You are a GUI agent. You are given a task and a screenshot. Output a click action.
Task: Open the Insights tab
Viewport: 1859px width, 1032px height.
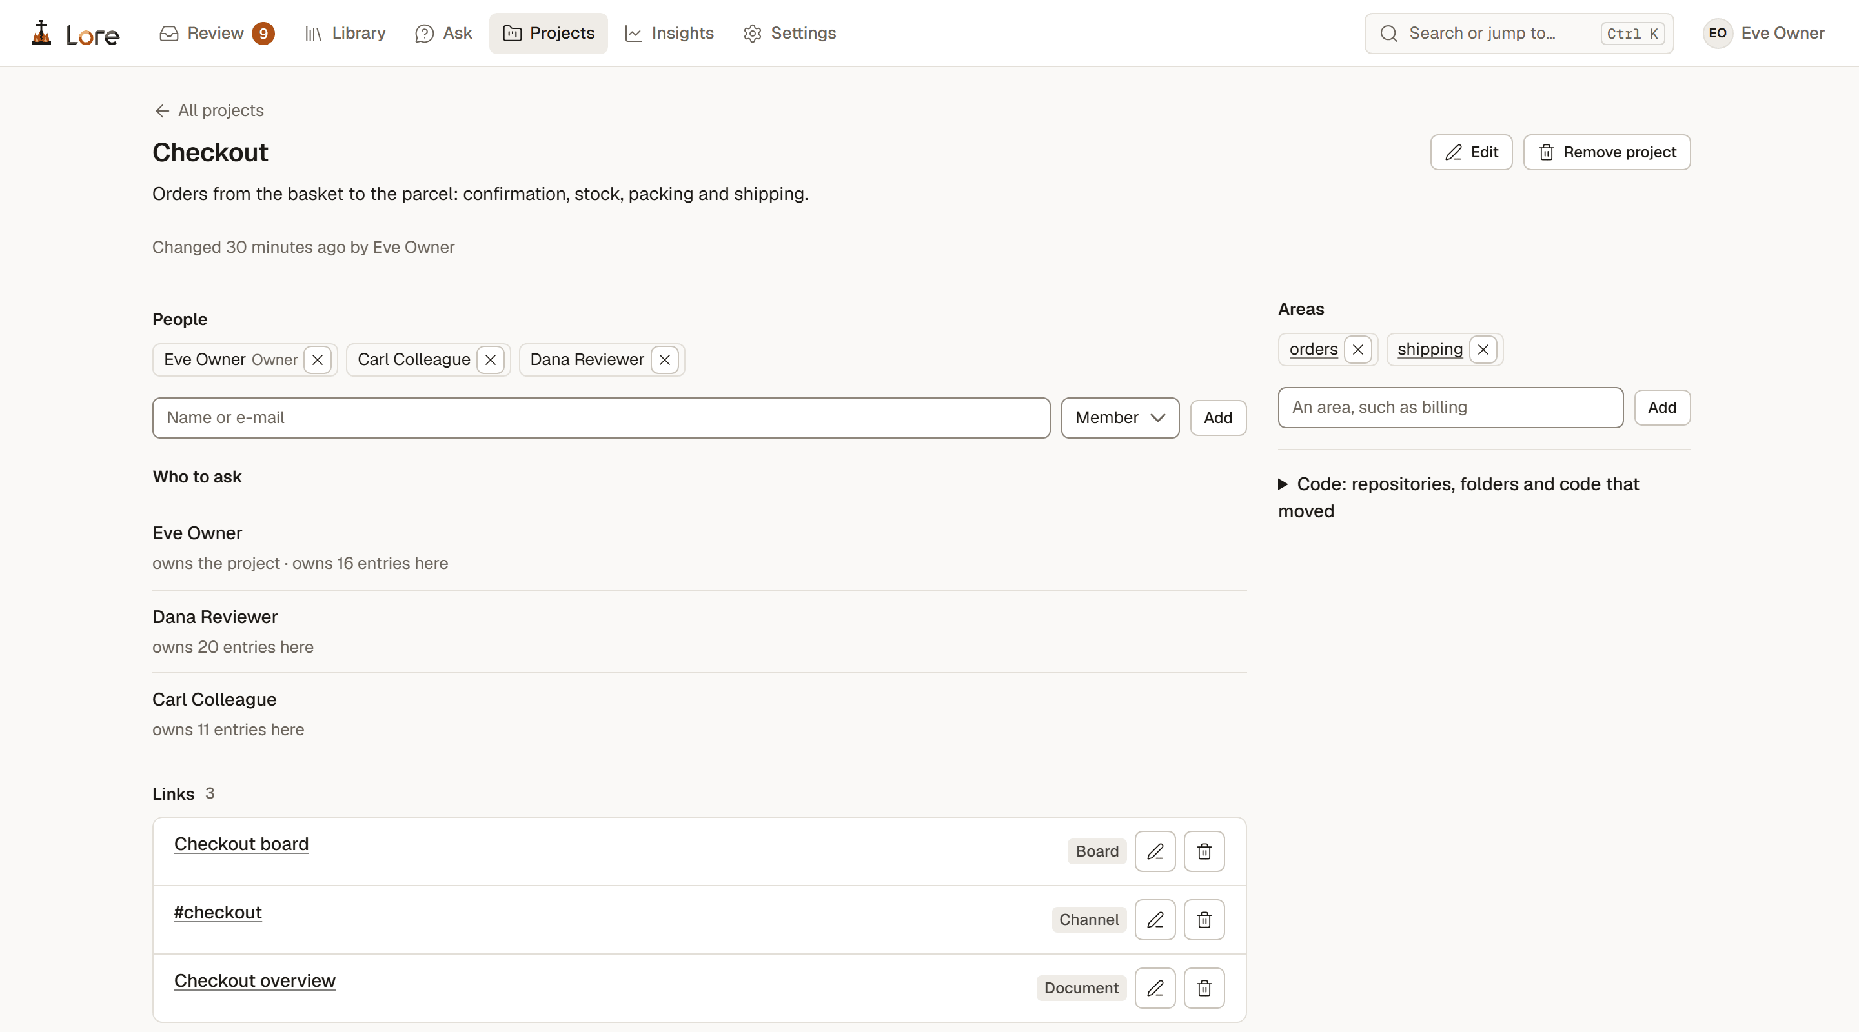tap(669, 33)
